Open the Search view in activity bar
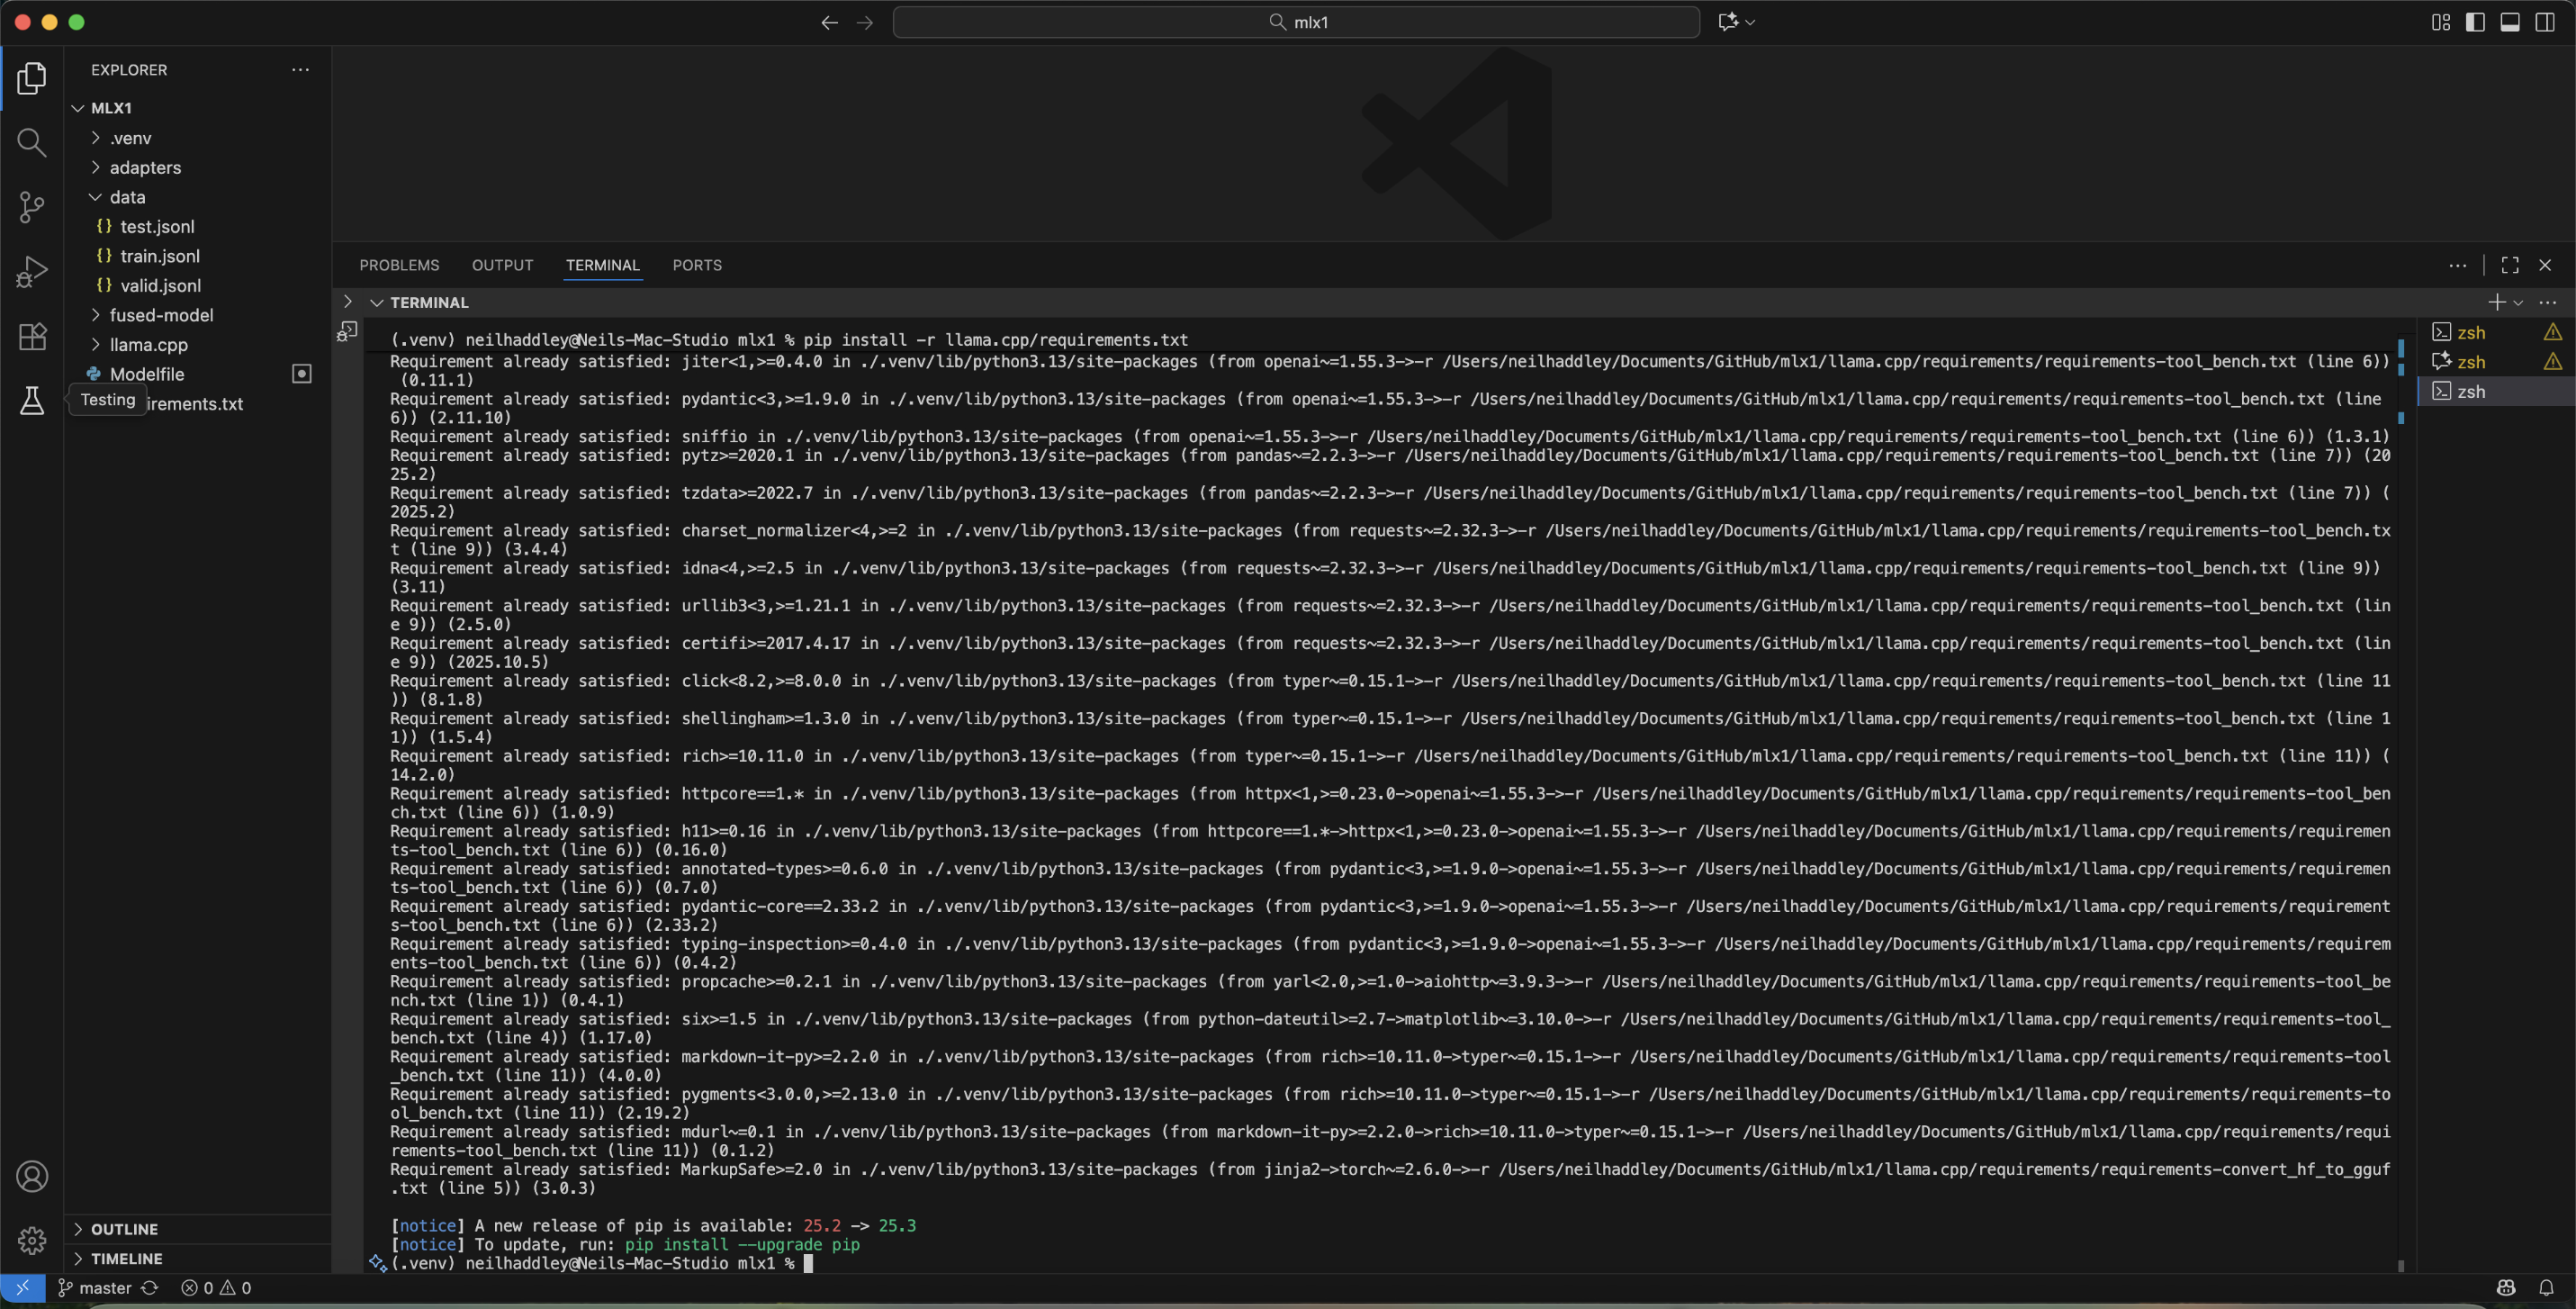The width and height of the screenshot is (2576, 1309). (x=31, y=143)
